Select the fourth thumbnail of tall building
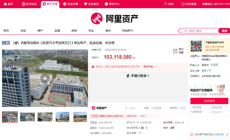230x140 pixels. coord(62,117)
